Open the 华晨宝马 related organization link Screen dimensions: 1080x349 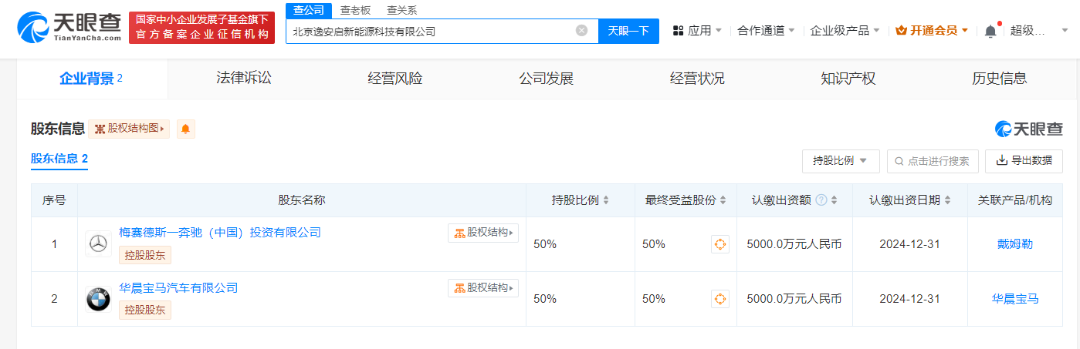(1015, 299)
